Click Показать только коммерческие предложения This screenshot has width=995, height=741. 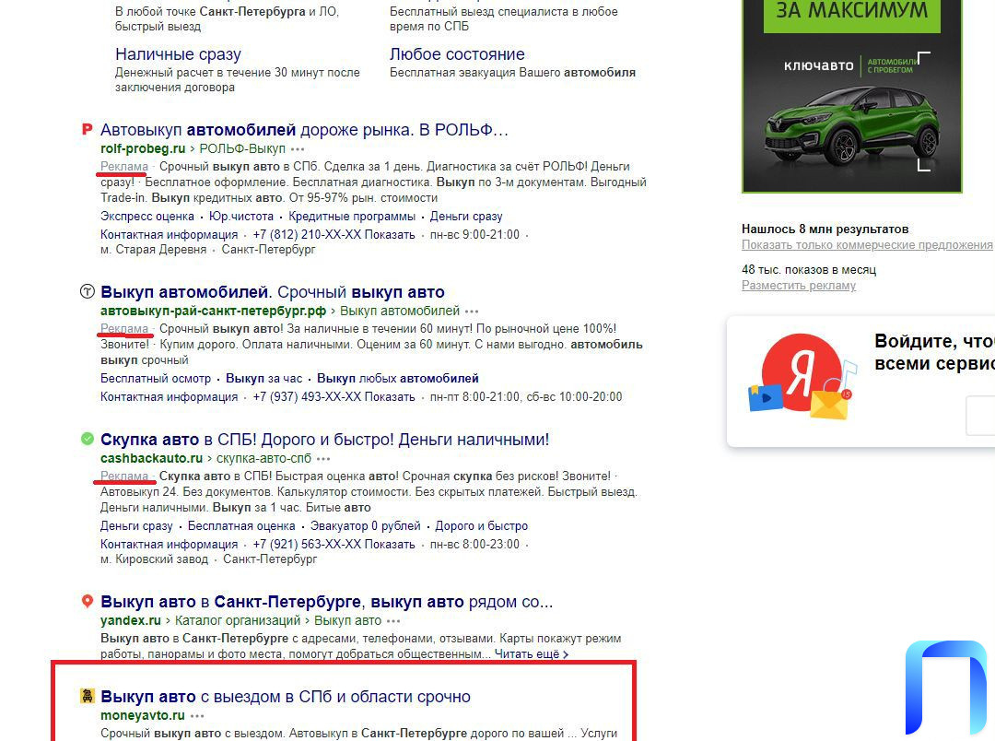[x=867, y=245]
